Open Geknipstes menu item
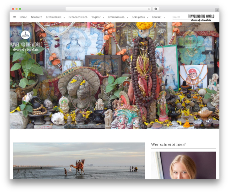Screen dimensions: 229x193 click(x=138, y=17)
